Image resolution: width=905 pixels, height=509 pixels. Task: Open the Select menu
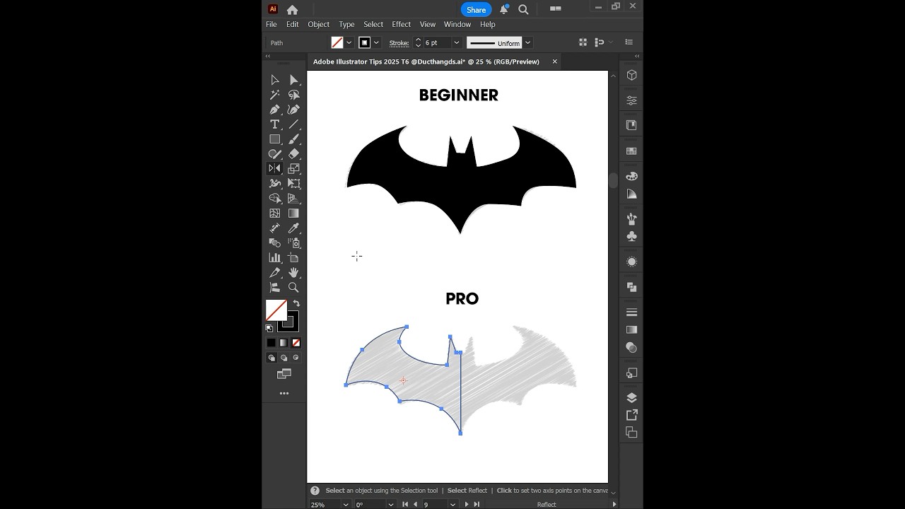pos(373,24)
